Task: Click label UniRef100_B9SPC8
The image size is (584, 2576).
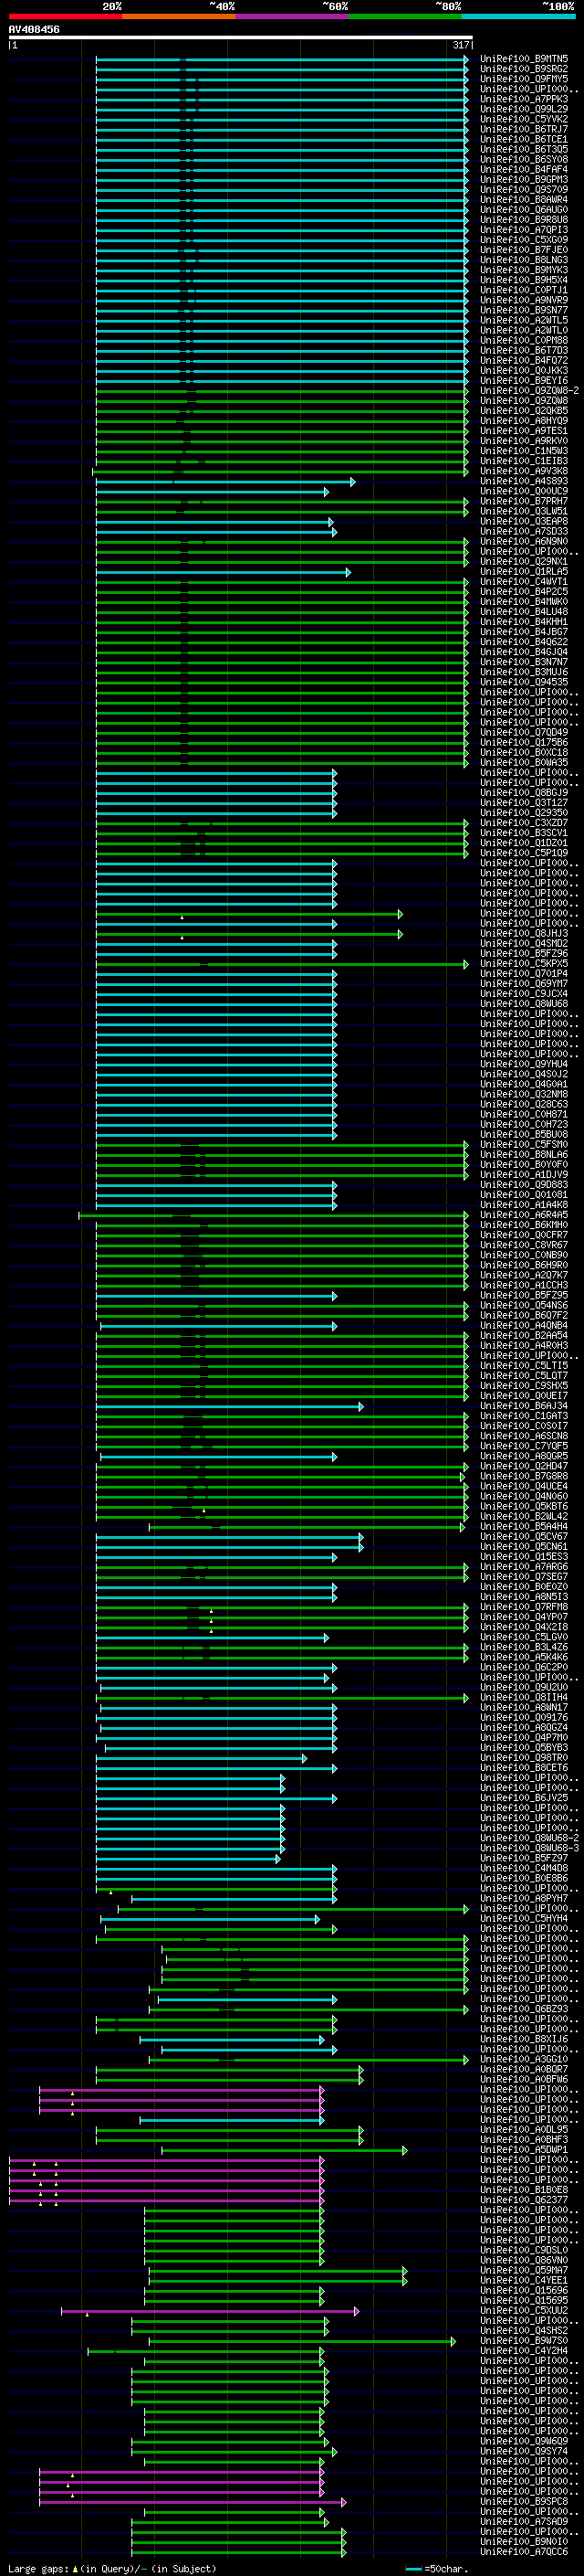Action: pos(524,2500)
